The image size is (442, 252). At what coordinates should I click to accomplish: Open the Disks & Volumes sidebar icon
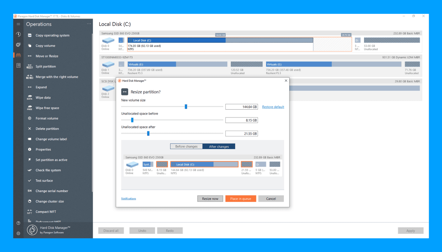click(x=18, y=55)
